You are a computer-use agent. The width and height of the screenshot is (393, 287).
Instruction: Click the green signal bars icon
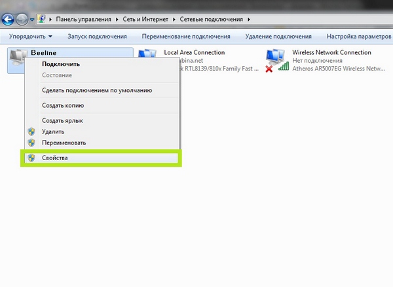(x=284, y=67)
